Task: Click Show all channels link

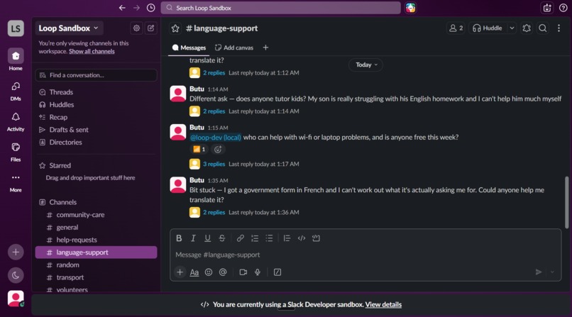Action: click(92, 51)
